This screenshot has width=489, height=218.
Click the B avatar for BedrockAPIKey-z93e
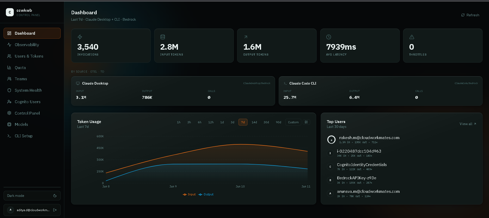click(330, 180)
